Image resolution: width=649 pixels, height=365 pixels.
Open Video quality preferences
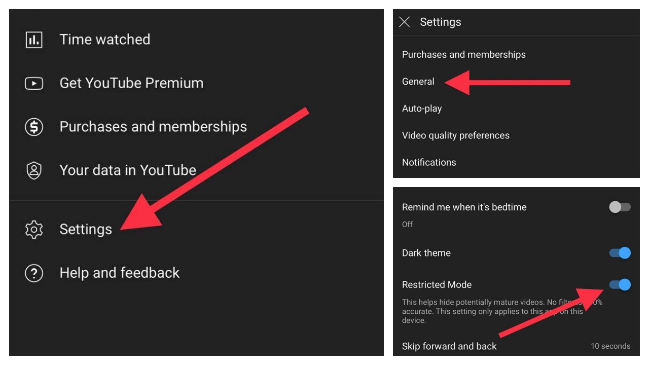(x=455, y=135)
